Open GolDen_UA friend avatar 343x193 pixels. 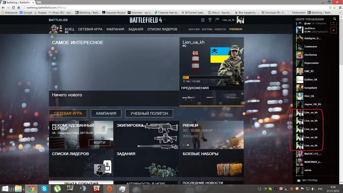tap(300, 79)
